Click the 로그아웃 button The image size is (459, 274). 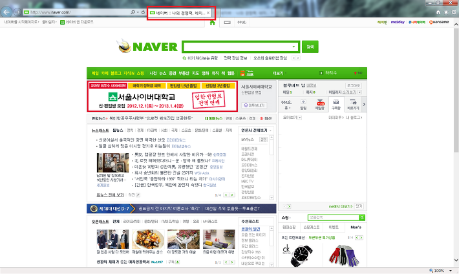click(354, 85)
